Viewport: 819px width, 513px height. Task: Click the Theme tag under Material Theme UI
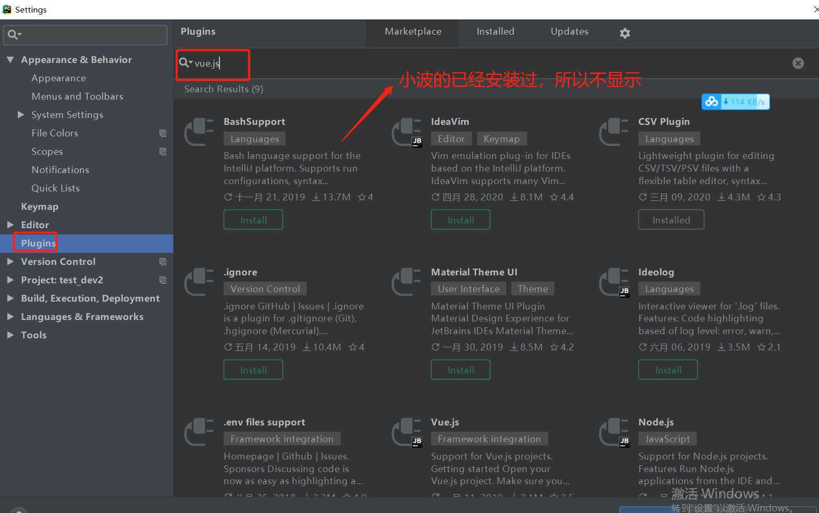click(532, 289)
